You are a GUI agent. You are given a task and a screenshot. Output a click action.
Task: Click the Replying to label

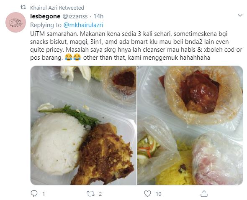tap(46, 25)
